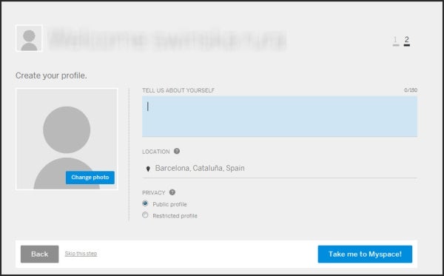This screenshot has height=276, width=444.
Task: Select the Restricted profile radio button
Action: (145, 215)
